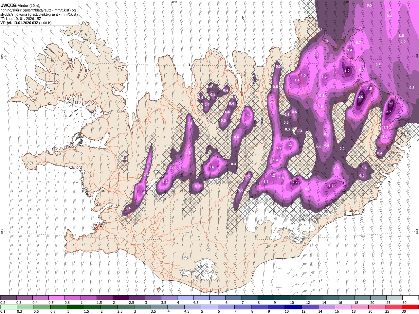
Task: Click the 2.2 precipitation value on the map
Action: coord(295,182)
